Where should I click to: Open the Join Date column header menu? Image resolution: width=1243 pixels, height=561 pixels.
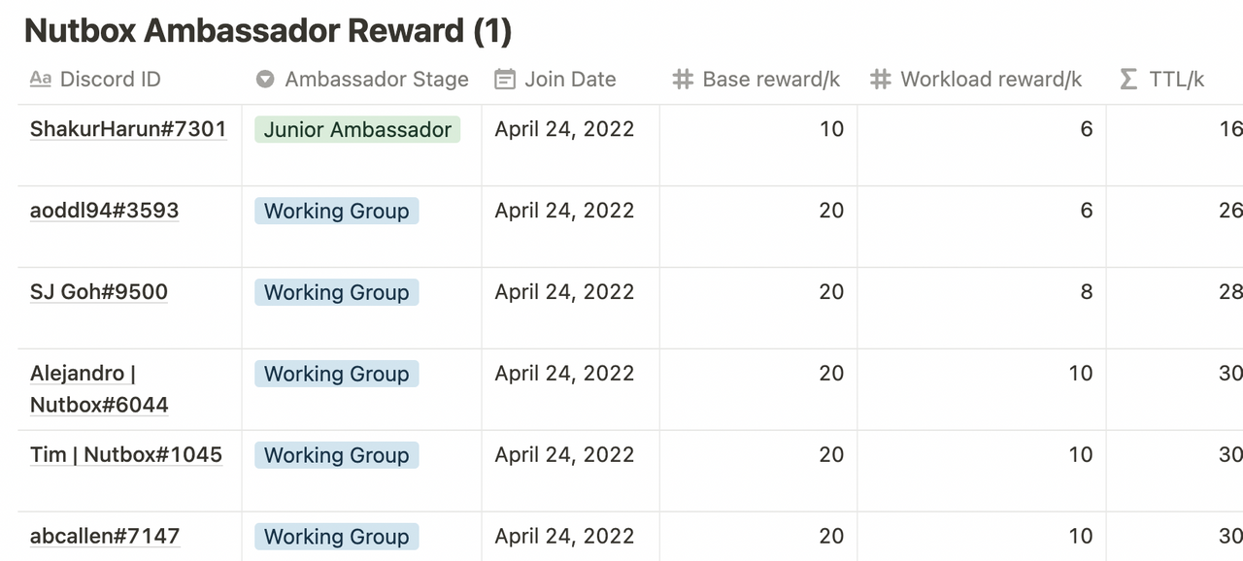571,80
